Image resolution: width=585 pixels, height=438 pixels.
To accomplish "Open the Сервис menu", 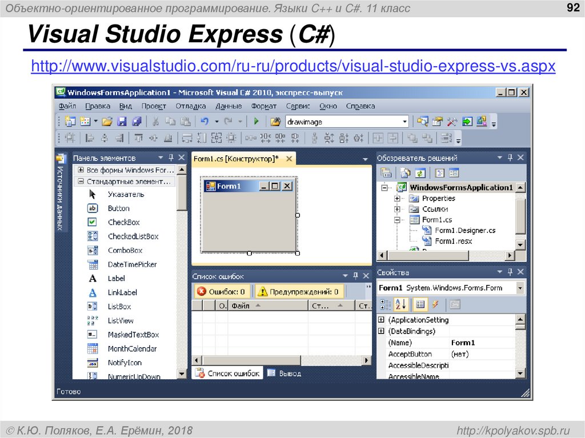I will [298, 106].
